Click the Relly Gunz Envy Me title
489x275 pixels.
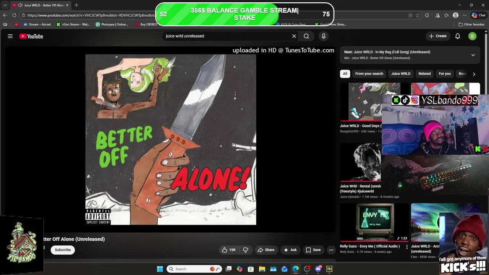point(370,246)
